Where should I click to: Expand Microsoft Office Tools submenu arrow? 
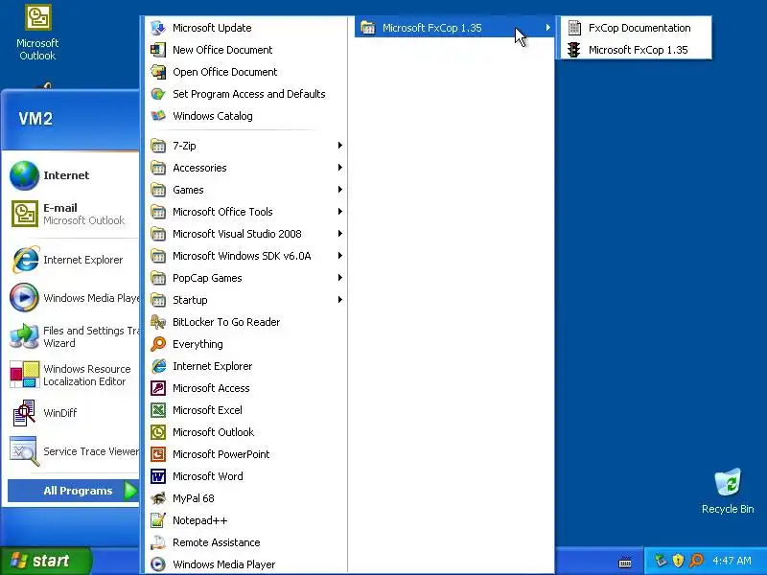(340, 211)
